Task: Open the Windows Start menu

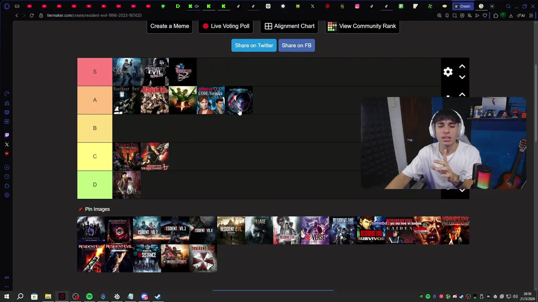Action: (x=6, y=297)
